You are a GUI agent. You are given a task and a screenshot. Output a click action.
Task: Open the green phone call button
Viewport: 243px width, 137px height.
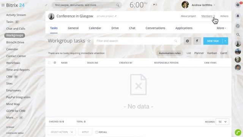point(238,132)
